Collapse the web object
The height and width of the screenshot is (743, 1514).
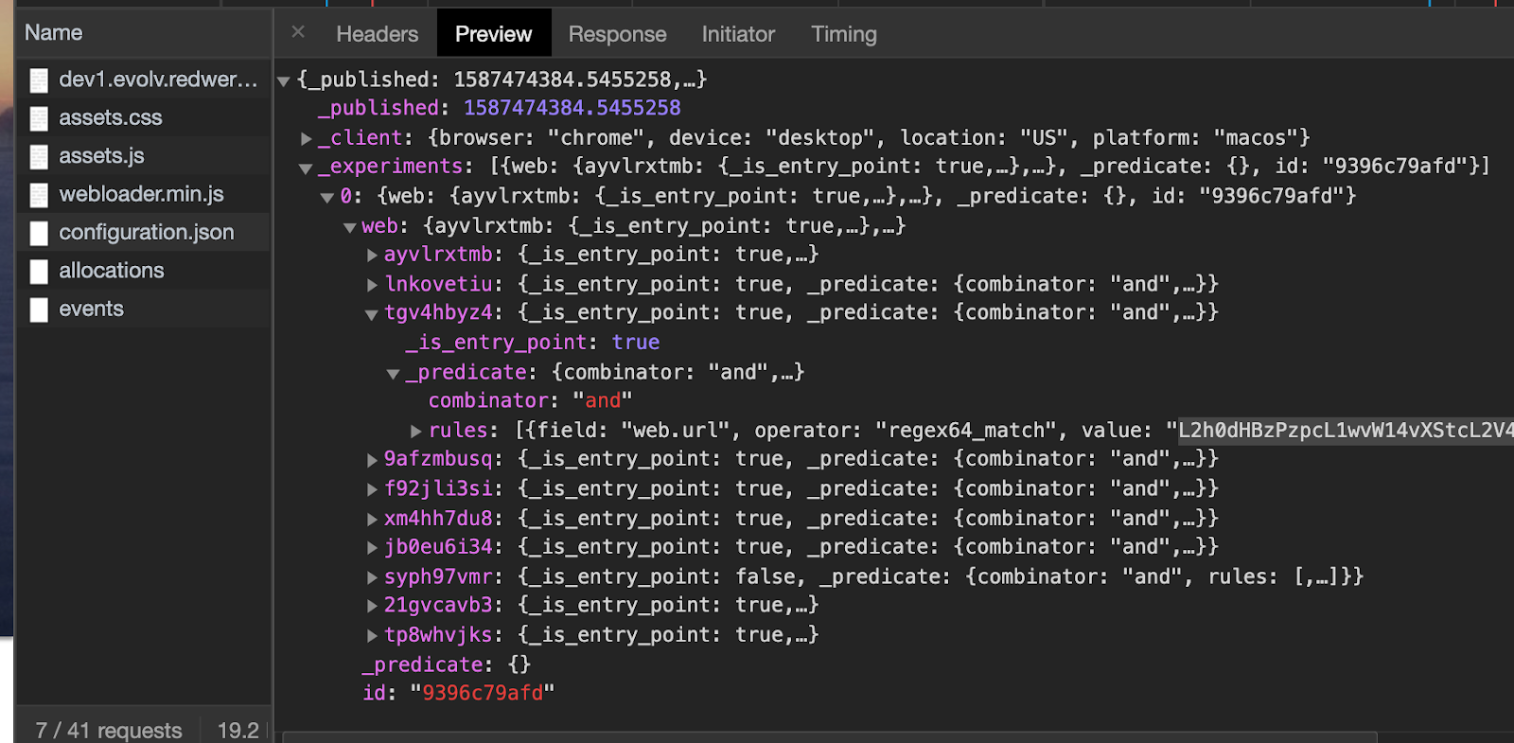[350, 227]
